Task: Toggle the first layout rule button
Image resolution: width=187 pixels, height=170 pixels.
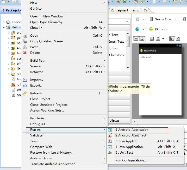Action: tap(172, 39)
